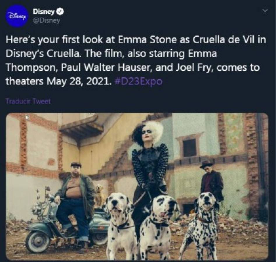Open the Disney display name link
This screenshot has height=262, width=276.
(44, 12)
